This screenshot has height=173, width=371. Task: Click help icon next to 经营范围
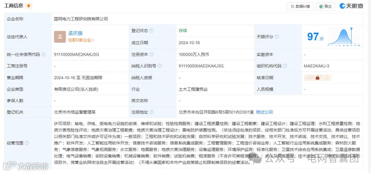tap(27, 143)
